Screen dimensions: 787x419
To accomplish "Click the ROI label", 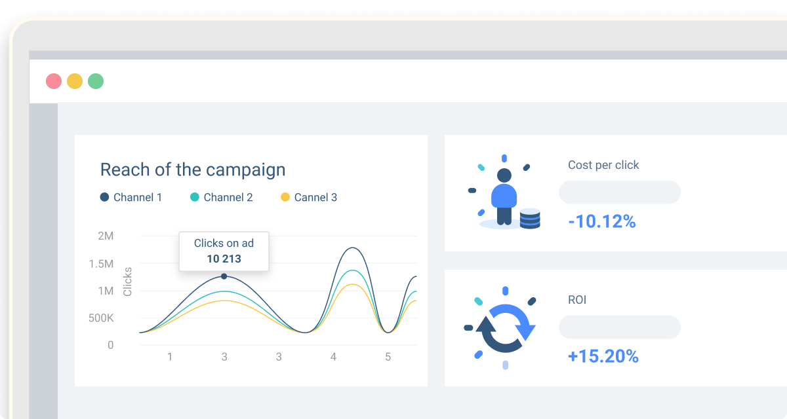I will [x=577, y=300].
